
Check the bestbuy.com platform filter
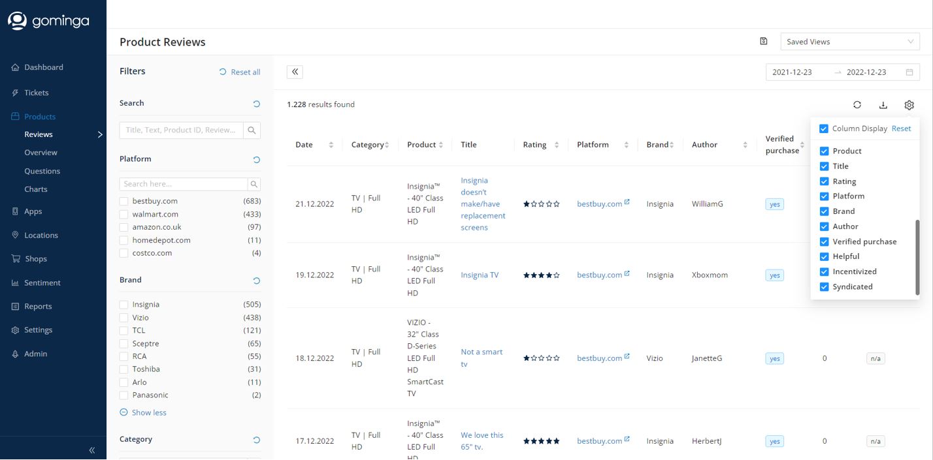coord(124,201)
